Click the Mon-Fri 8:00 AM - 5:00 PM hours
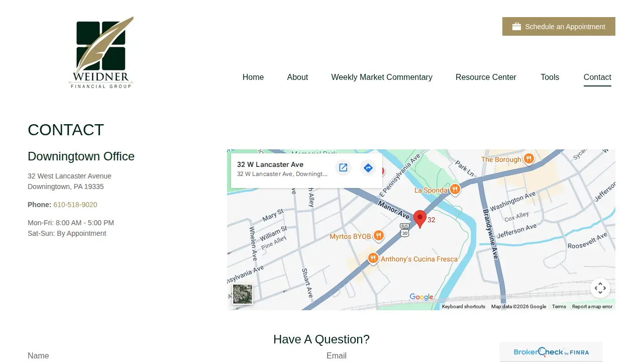Screen dimensions: 643x362 point(71,223)
